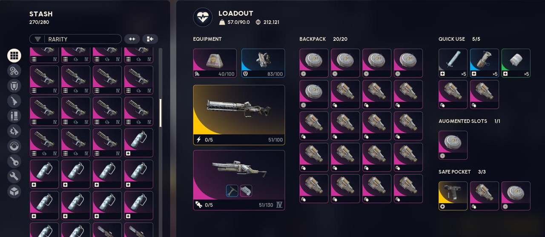Filter stash by ammo category icon
The image size is (545, 237).
pos(14,116)
